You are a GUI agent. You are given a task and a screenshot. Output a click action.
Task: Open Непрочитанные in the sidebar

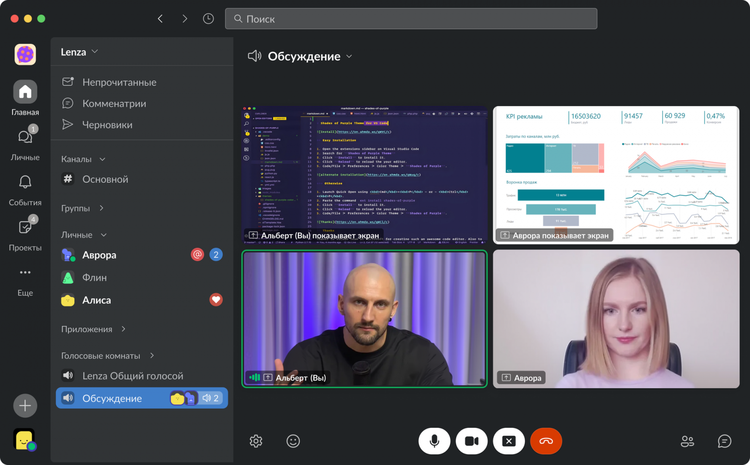point(119,82)
